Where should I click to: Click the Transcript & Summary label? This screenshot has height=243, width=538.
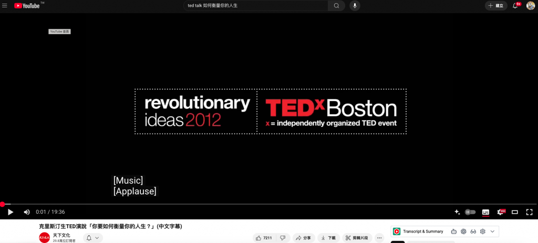[423, 231]
